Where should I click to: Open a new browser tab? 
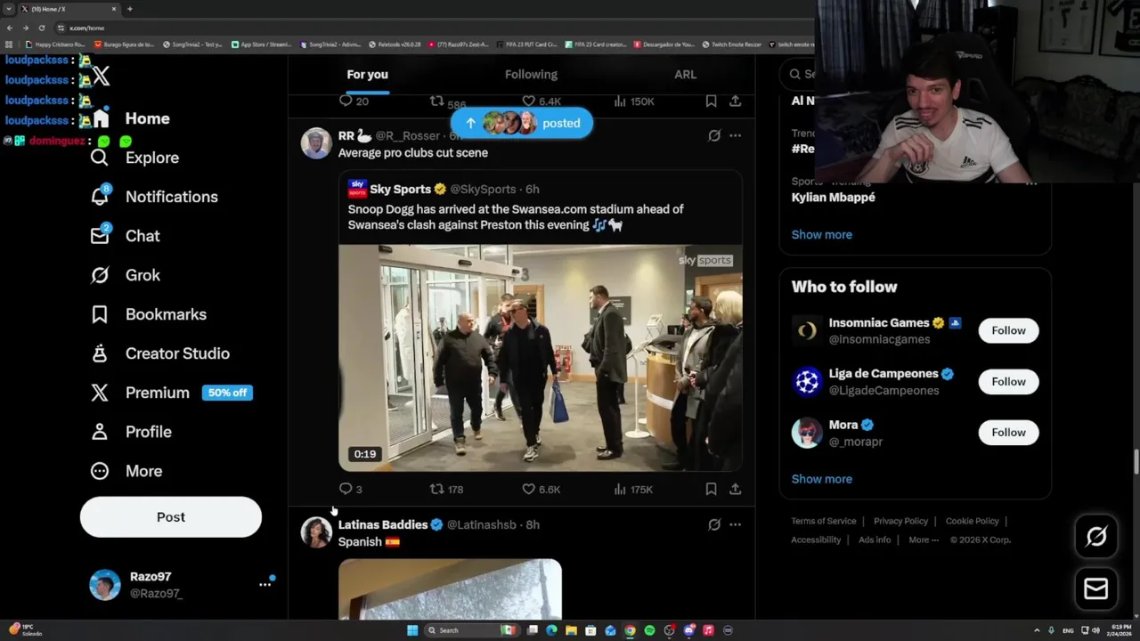point(130,9)
